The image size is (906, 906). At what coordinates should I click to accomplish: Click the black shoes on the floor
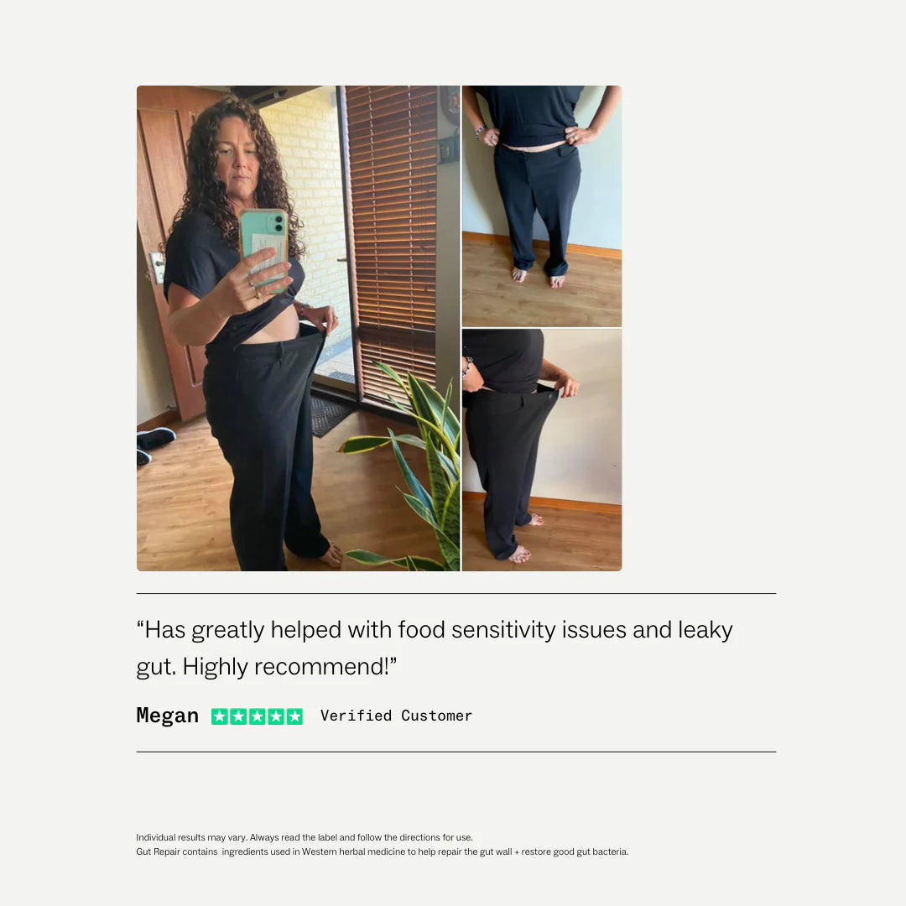[154, 444]
